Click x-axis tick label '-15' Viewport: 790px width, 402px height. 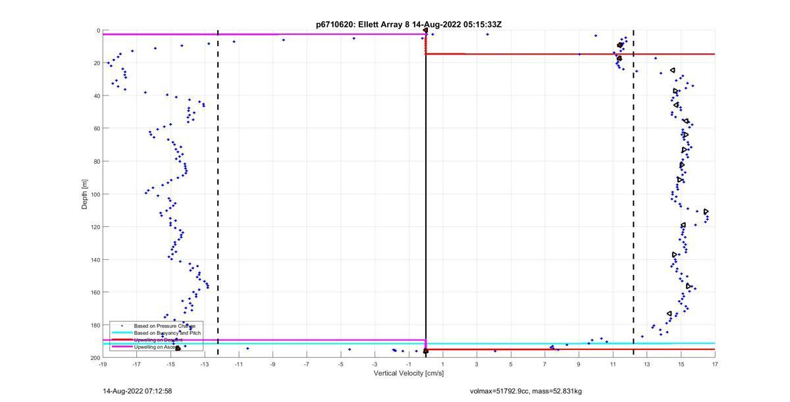[171, 364]
